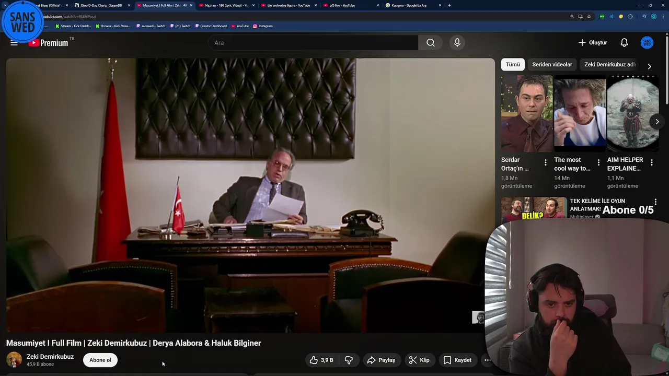Click the Paylaş share button
This screenshot has height=376, width=669.
(381, 360)
